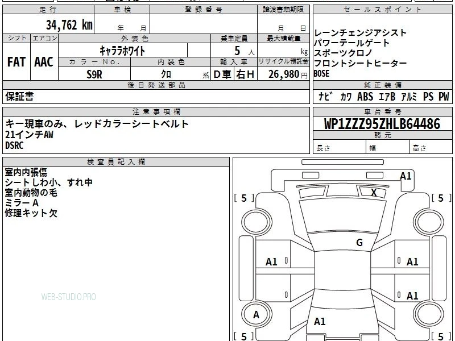The image size is (455, 341).
Task: Click the FAT shift value
Action: pos(16,62)
